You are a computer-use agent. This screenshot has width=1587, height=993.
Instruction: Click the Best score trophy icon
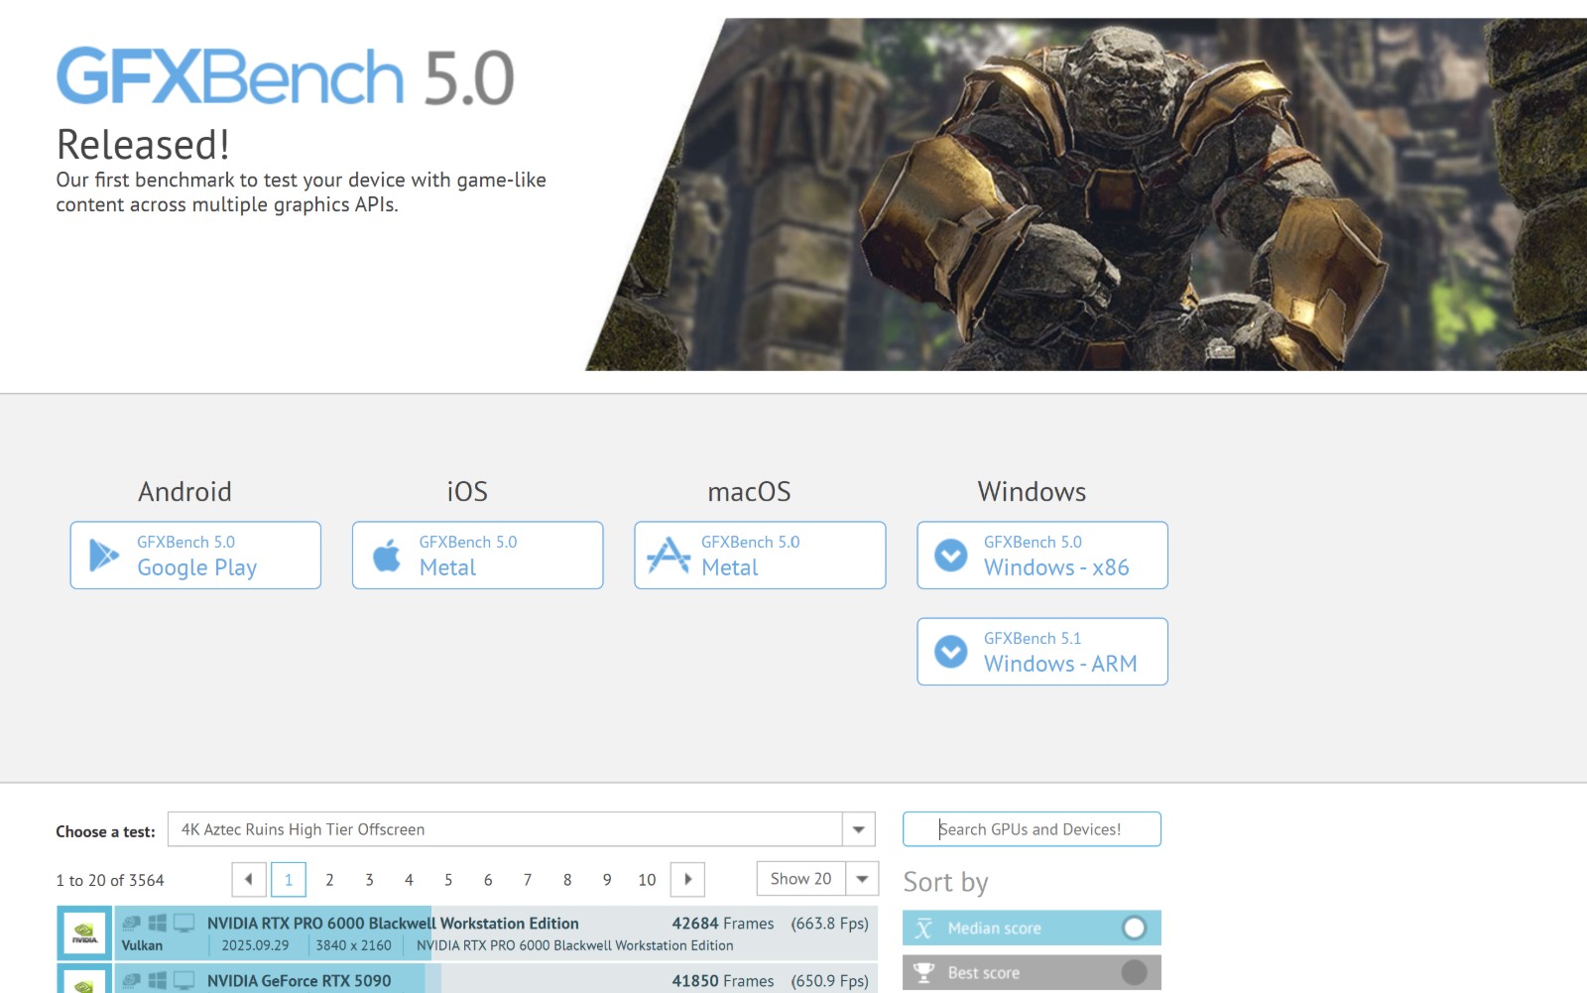(x=923, y=973)
